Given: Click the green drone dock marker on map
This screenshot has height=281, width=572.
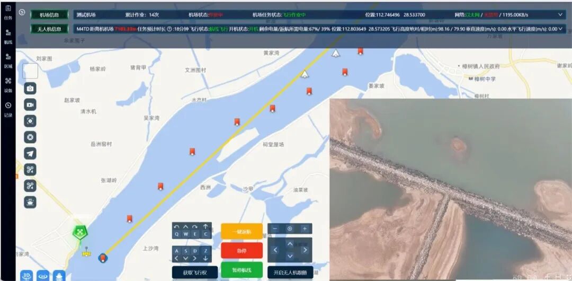Looking at the screenshot, I should (x=79, y=232).
